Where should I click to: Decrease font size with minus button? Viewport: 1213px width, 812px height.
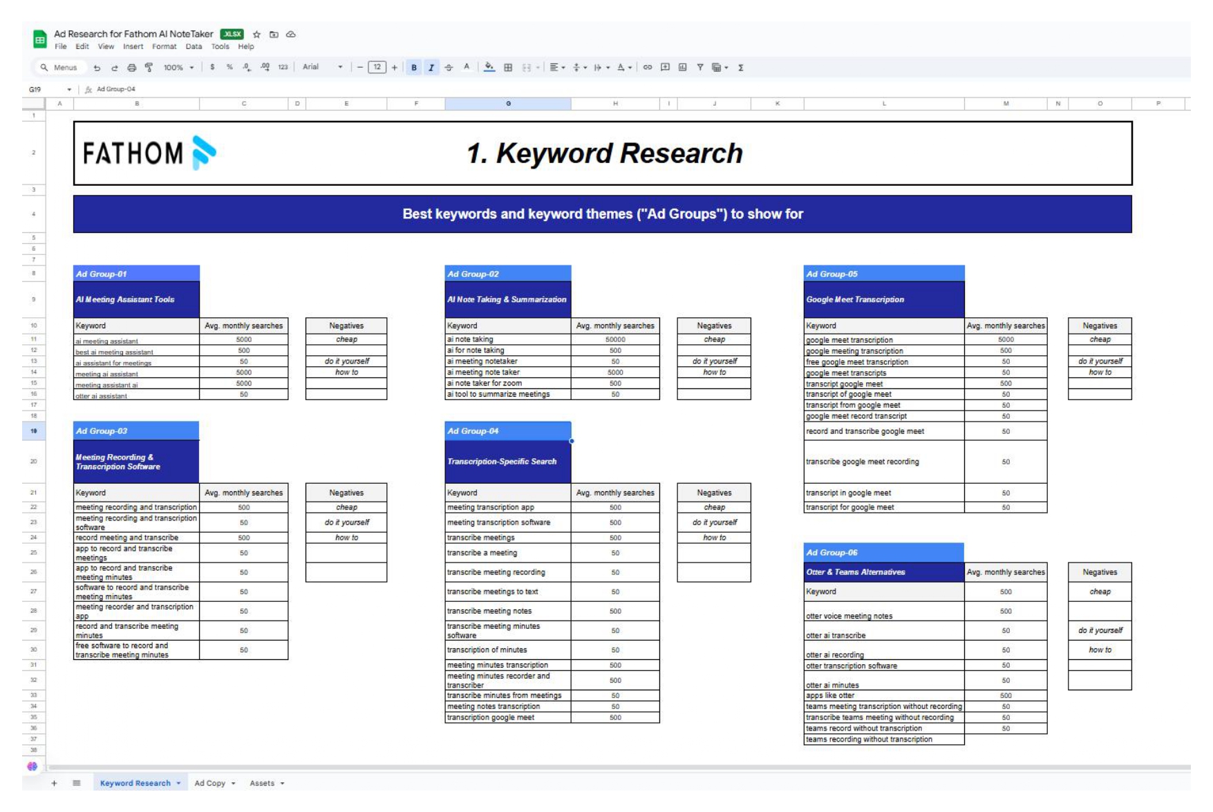[359, 68]
